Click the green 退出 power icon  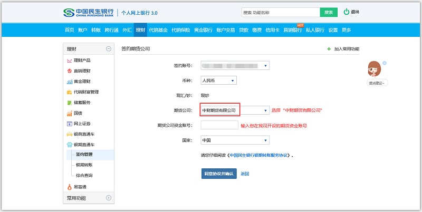pos(346,12)
